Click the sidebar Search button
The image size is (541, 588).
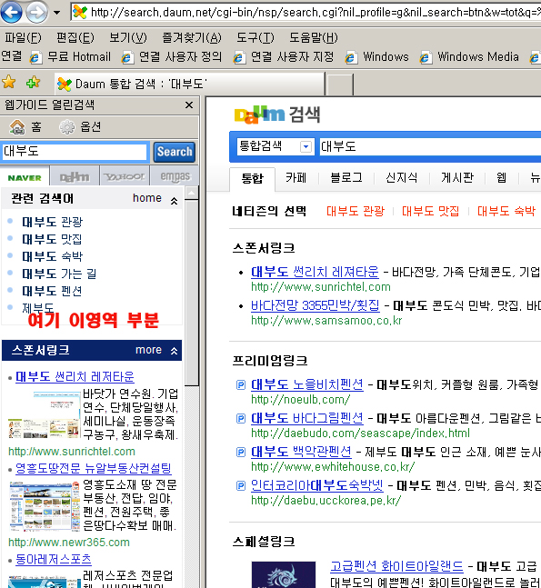coord(175,152)
